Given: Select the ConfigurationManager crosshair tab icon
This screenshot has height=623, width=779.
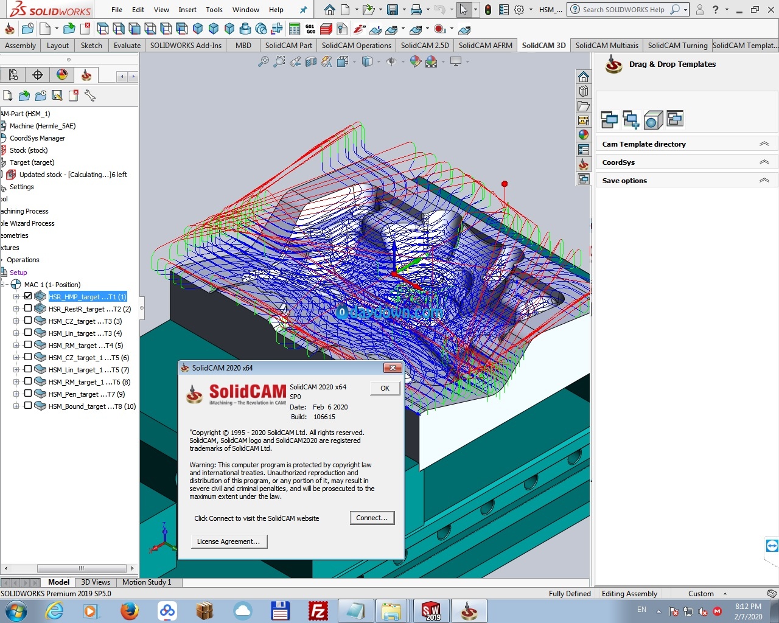Looking at the screenshot, I should point(38,75).
